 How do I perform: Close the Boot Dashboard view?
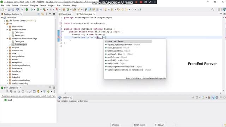[x=20, y=88]
